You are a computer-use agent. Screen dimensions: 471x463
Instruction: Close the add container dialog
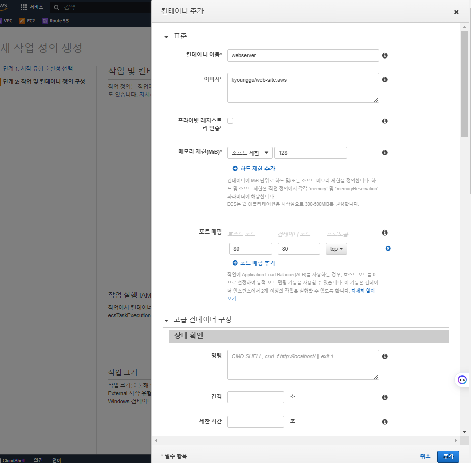(456, 12)
